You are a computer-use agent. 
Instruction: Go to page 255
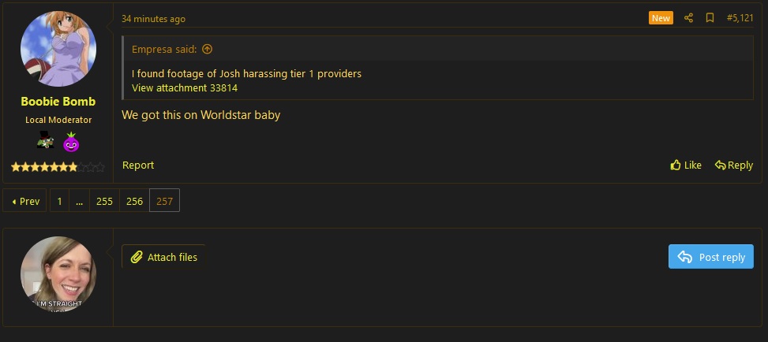(x=104, y=201)
